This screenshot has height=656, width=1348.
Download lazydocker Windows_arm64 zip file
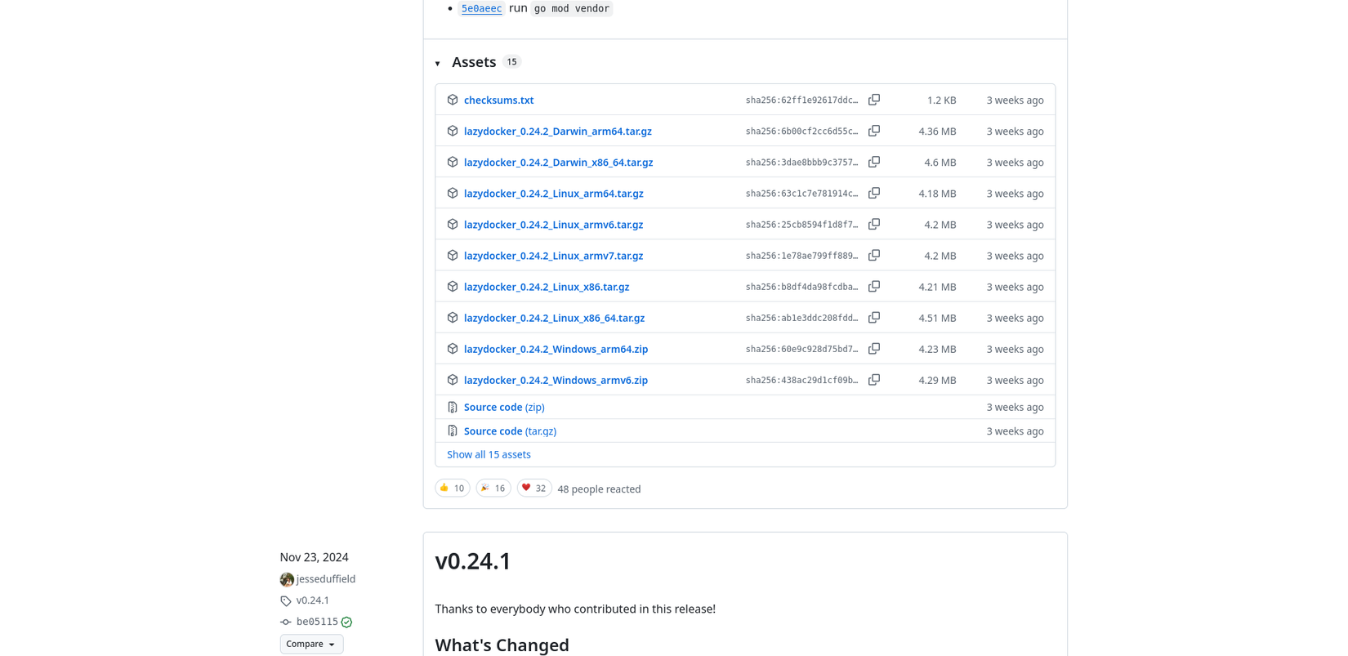pyautogui.click(x=556, y=349)
